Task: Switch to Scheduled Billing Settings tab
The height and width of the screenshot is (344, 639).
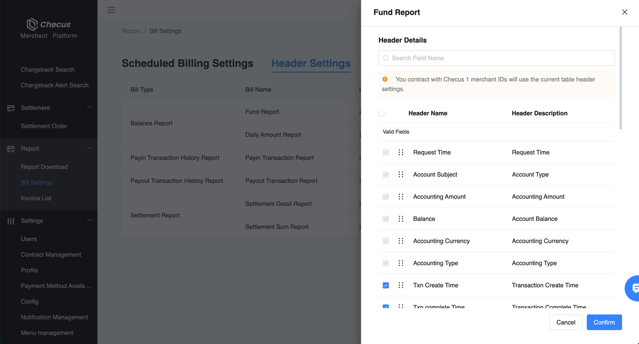Action: (187, 64)
